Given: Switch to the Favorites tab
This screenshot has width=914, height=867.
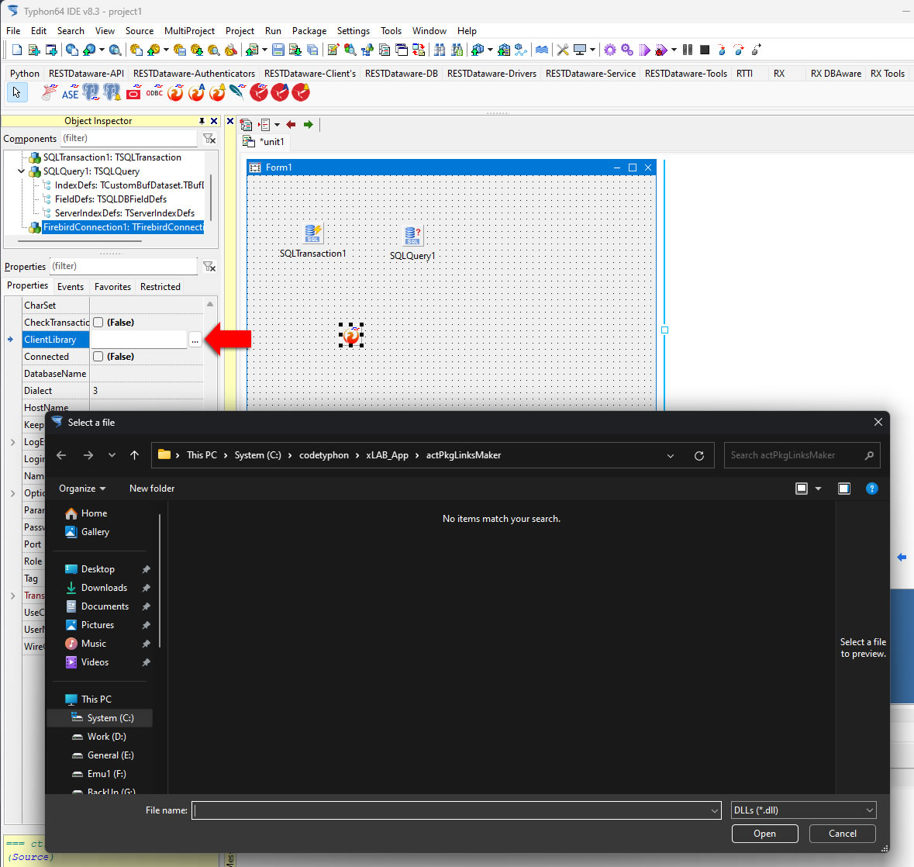Looking at the screenshot, I should point(112,286).
